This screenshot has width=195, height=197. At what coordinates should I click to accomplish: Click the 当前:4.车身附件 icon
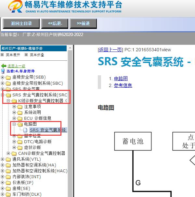tap(3, 71)
